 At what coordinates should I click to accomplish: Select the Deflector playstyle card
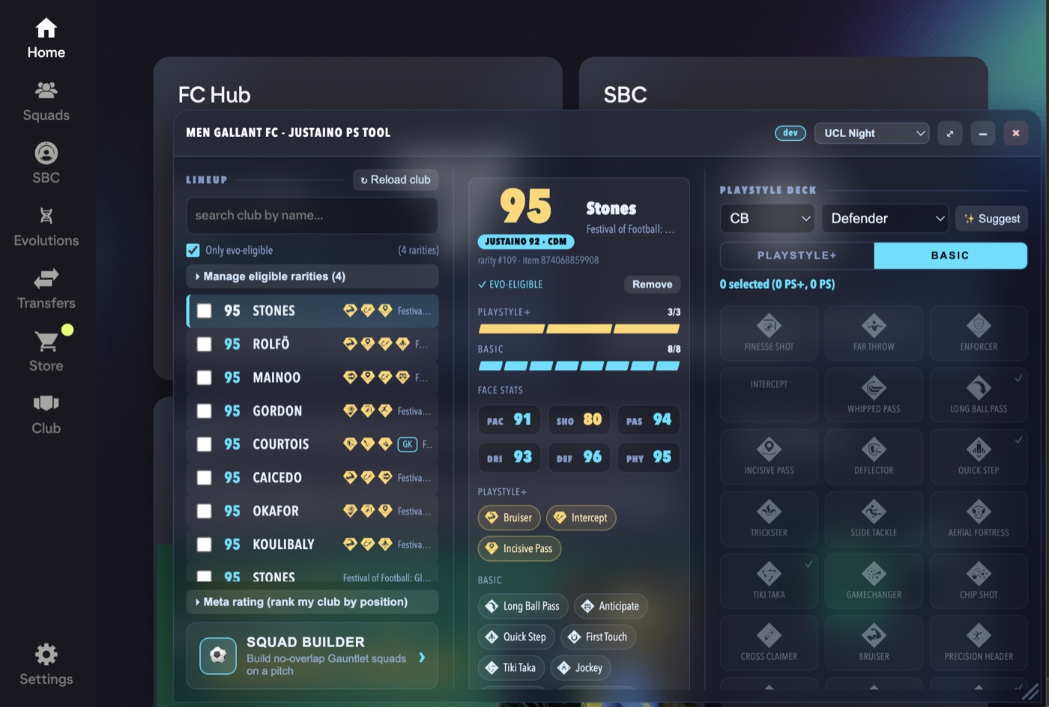coord(874,458)
